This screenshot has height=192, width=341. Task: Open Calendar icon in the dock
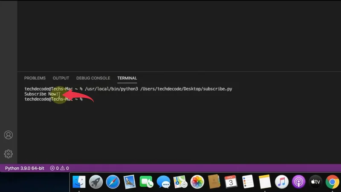[x=231, y=182]
